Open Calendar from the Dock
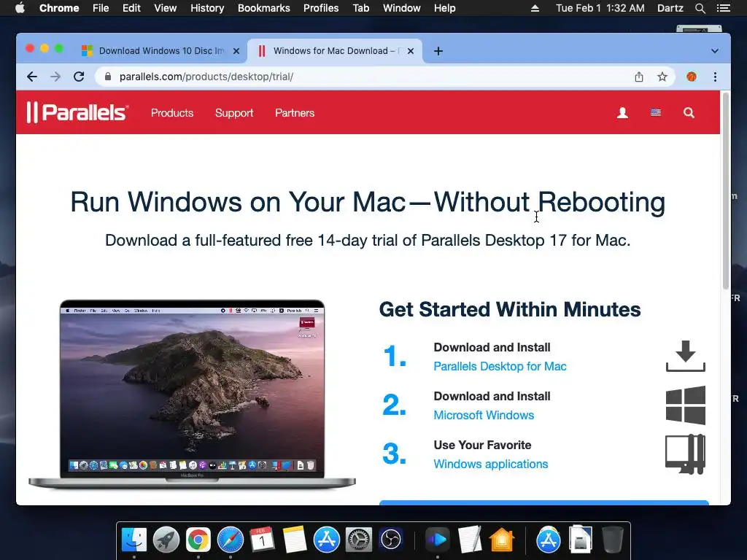The width and height of the screenshot is (747, 560). point(262,540)
